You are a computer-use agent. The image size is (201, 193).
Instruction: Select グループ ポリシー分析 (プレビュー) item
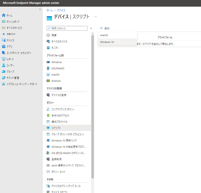coord(67,134)
